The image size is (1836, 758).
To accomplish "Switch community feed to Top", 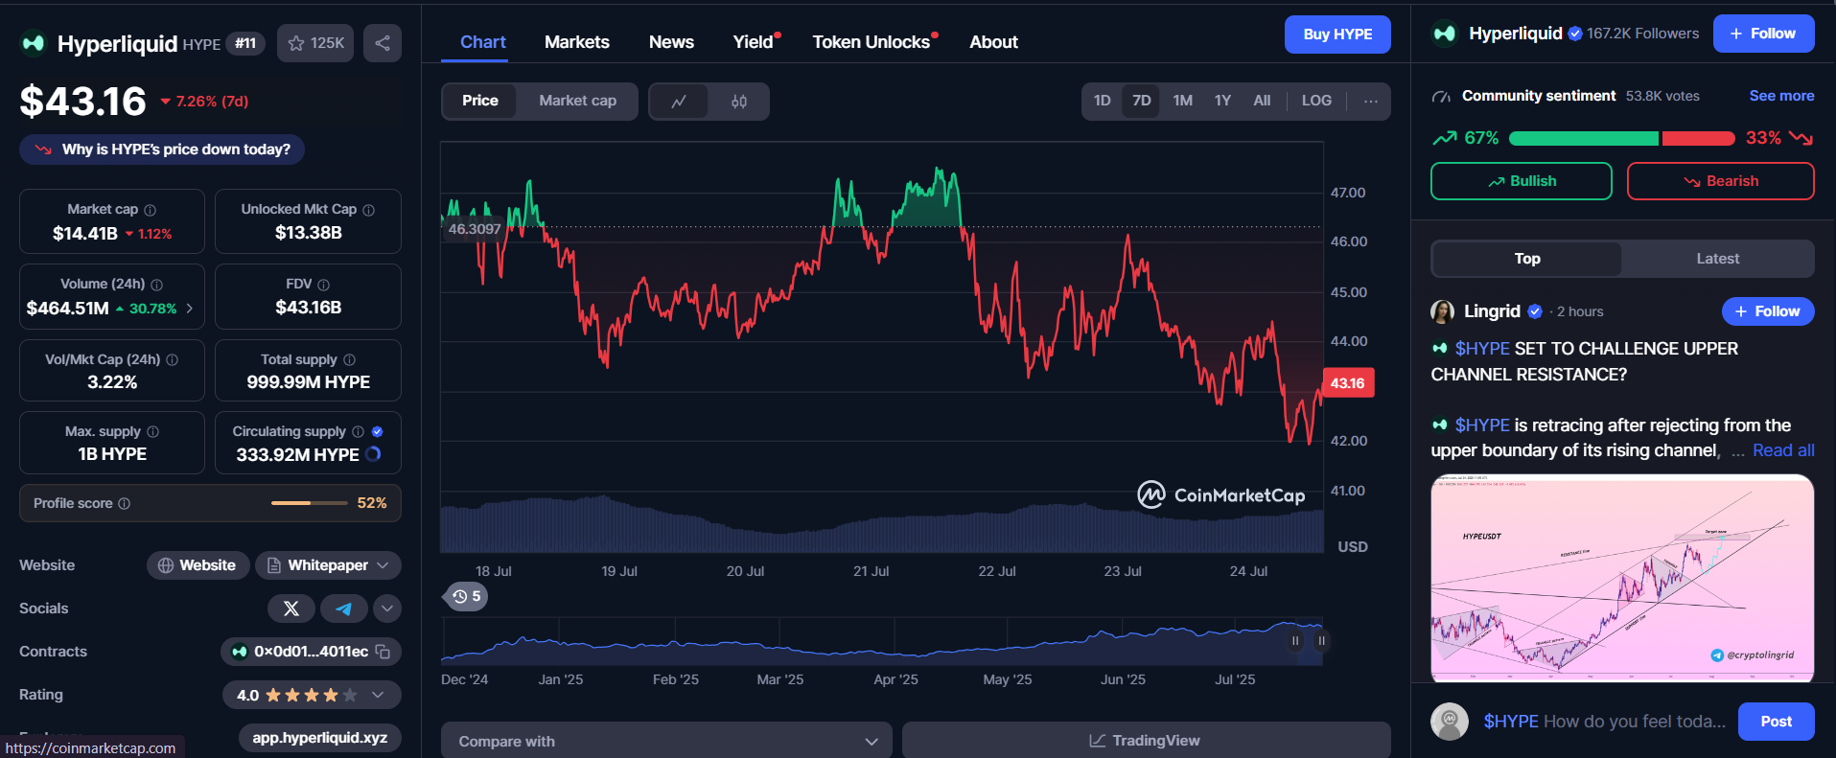I will (x=1527, y=259).
